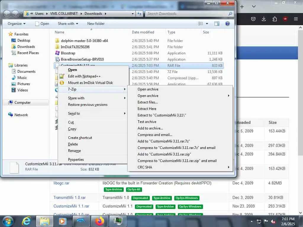Open Firefox downloads arrow icon
This screenshot has height=227, width=303.
click(264, 19)
